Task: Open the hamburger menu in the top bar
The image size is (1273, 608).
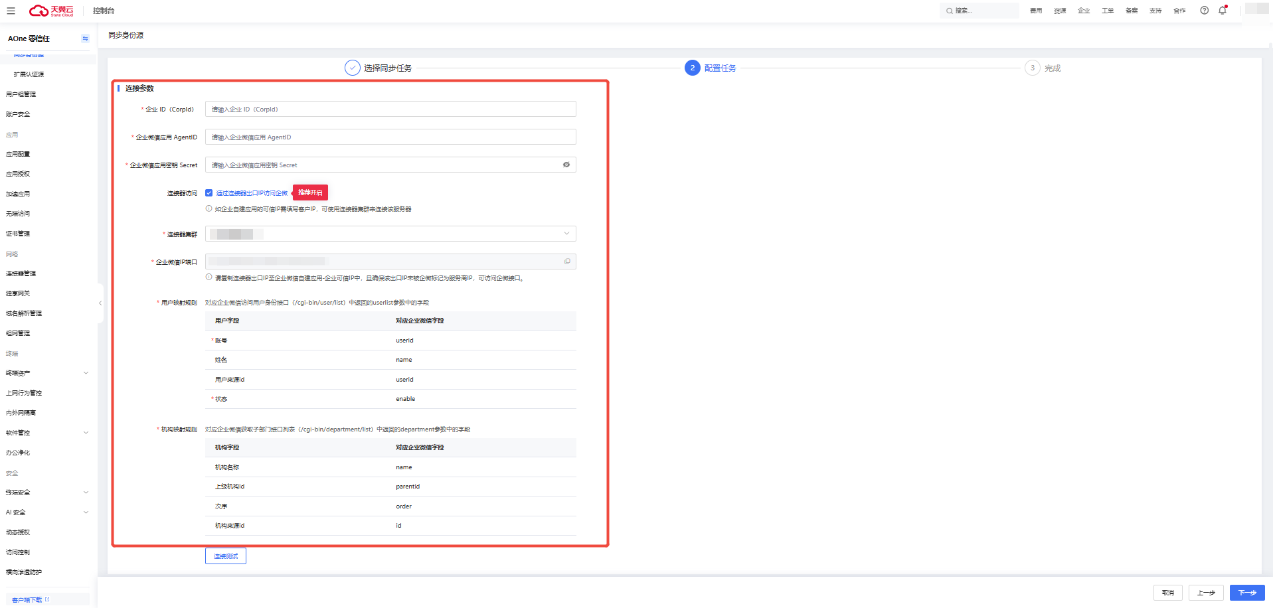Action: point(11,11)
